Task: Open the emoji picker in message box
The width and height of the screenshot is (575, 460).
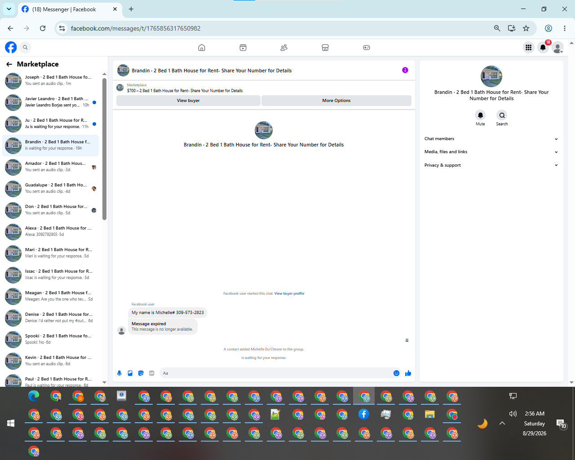Action: [x=396, y=373]
